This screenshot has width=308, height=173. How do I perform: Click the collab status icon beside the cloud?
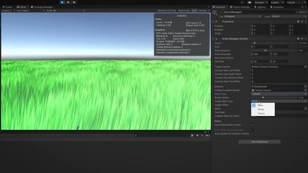pos(242,2)
